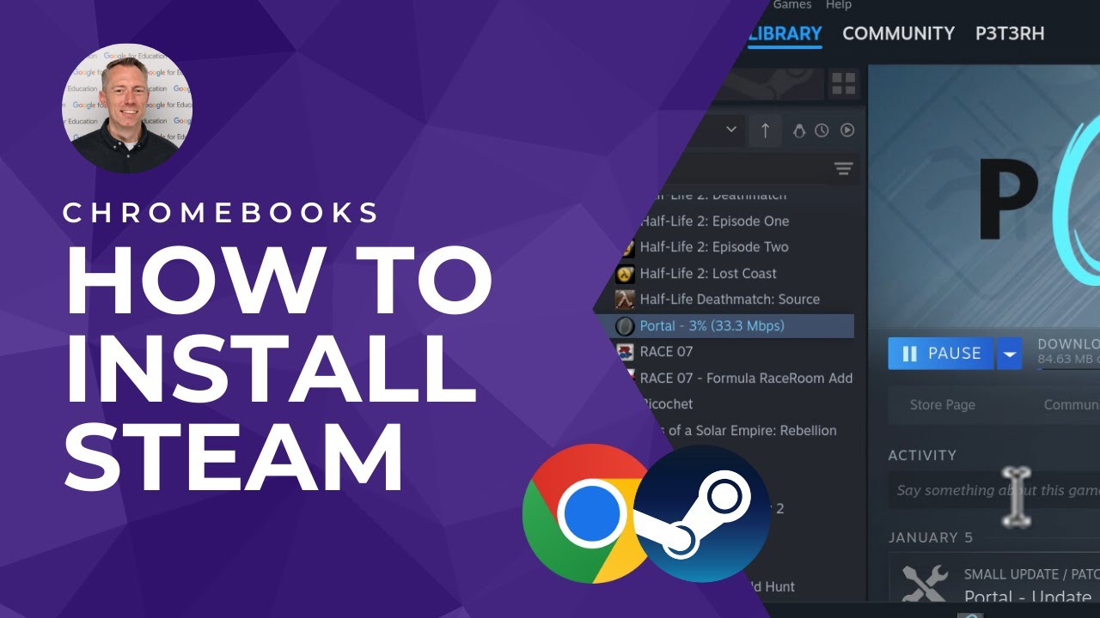
Task: Click the ready-to-play filter icon
Action: (x=846, y=130)
